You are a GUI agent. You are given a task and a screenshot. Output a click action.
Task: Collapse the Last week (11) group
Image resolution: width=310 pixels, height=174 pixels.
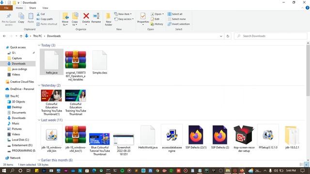(x=39, y=120)
